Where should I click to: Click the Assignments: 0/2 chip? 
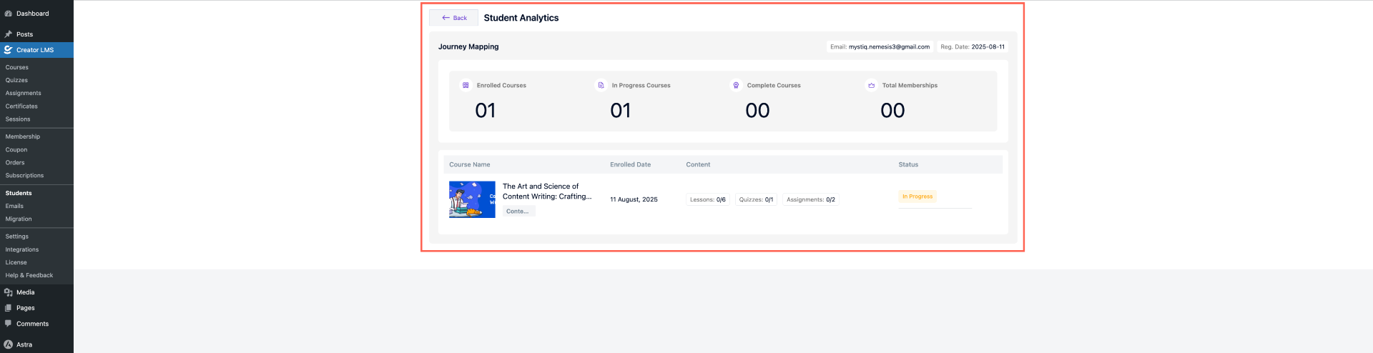point(811,199)
